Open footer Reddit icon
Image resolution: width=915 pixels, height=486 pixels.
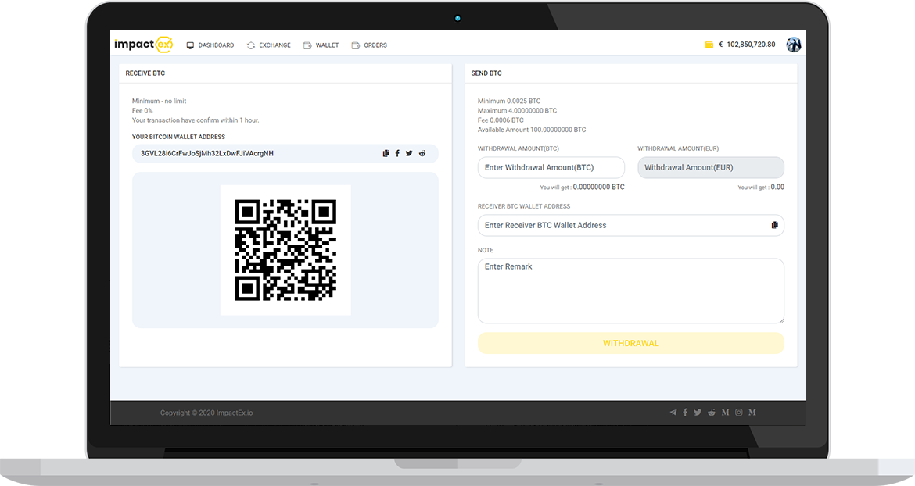(x=711, y=413)
